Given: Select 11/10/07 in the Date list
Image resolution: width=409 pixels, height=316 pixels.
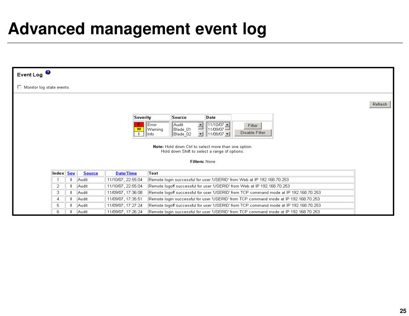Looking at the screenshot, I should 216,125.
